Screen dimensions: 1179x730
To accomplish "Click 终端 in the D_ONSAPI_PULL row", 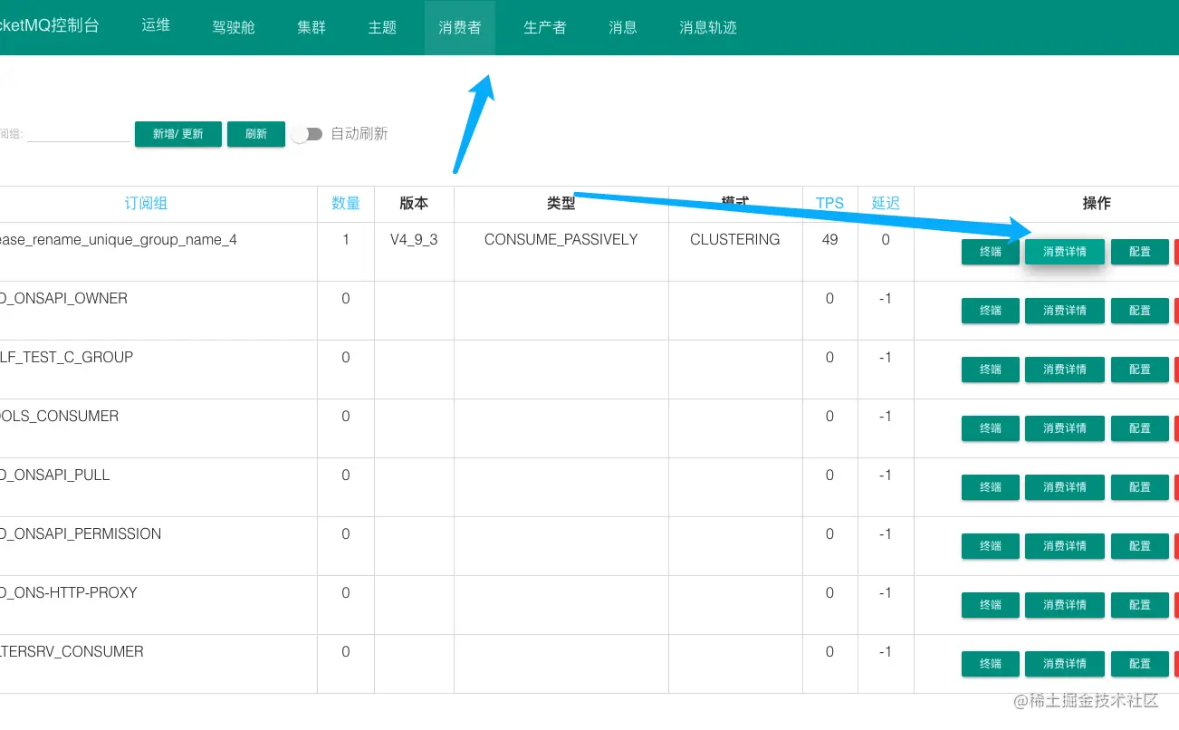I will [x=991, y=487].
